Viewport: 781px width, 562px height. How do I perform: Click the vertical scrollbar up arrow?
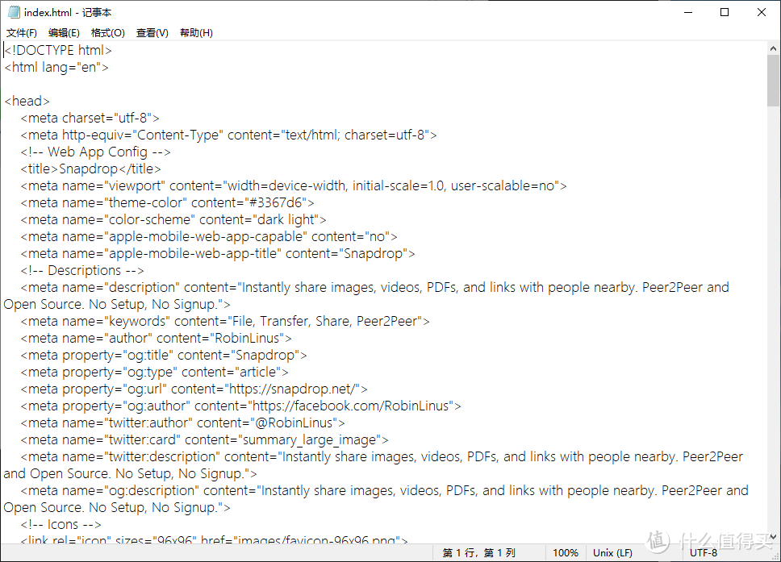pyautogui.click(x=773, y=49)
